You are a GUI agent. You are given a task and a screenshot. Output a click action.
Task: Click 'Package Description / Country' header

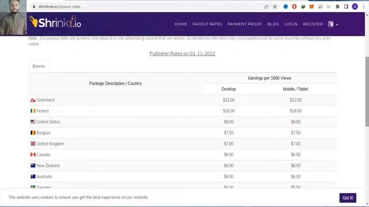coord(115,83)
